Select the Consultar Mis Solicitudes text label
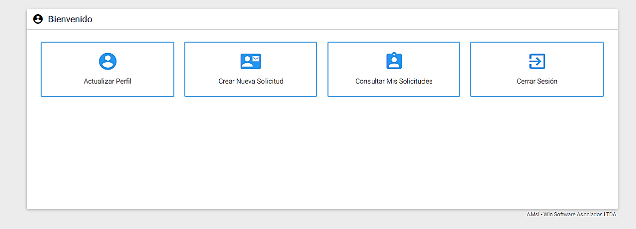 [394, 81]
